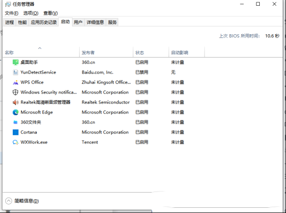286x213 pixels.
Task: Click the 10.6 秒 BIOS time value
Action: coord(272,36)
